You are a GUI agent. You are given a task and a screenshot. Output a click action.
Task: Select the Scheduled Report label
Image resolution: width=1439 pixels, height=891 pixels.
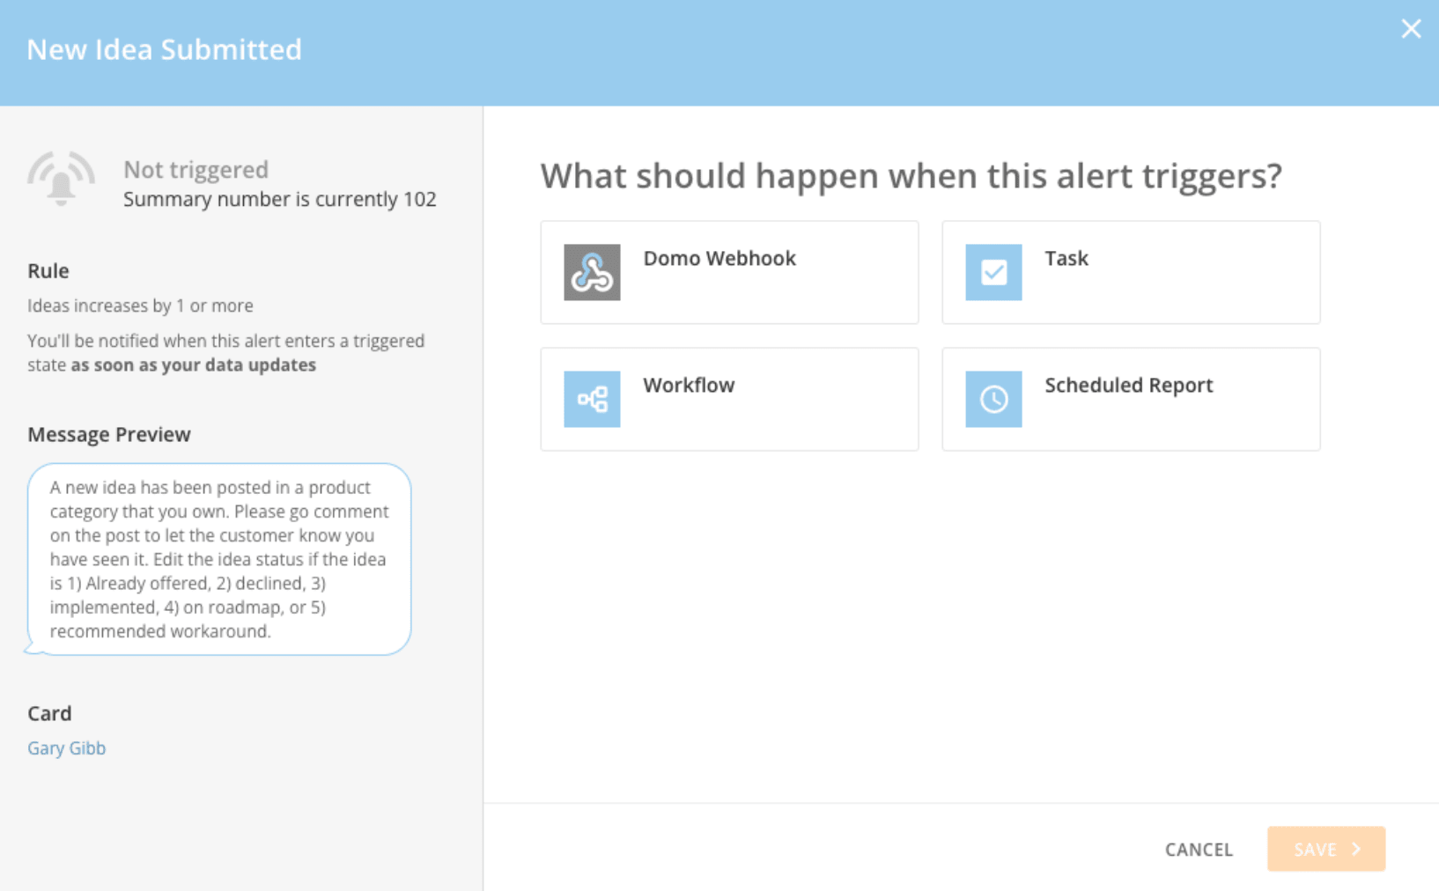(1129, 385)
